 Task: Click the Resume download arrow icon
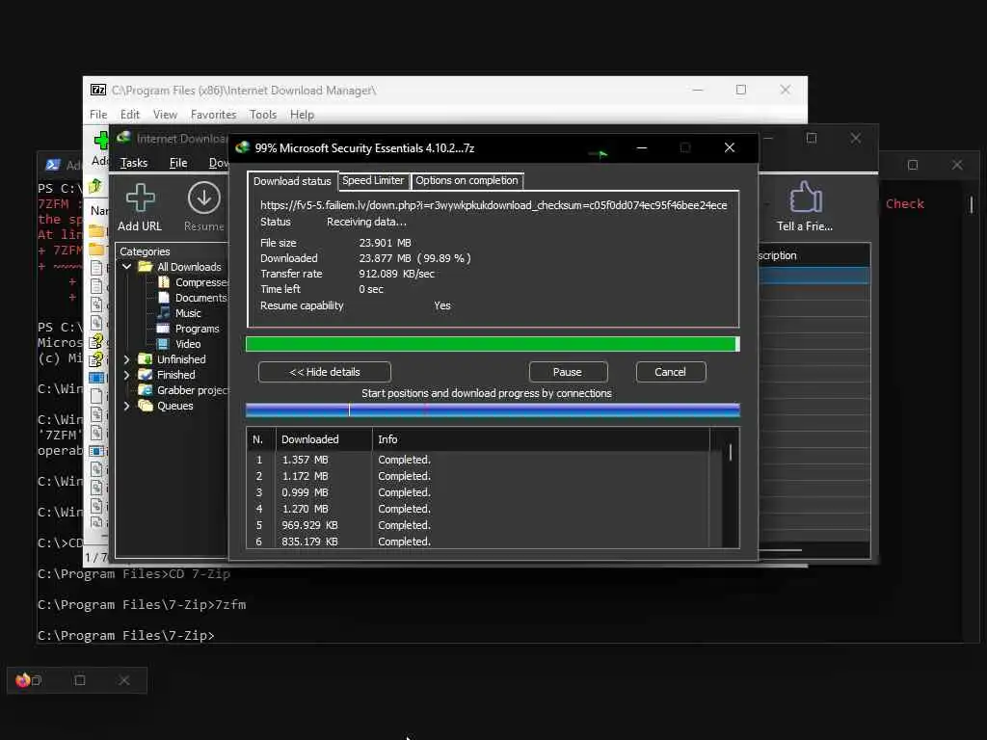click(204, 198)
